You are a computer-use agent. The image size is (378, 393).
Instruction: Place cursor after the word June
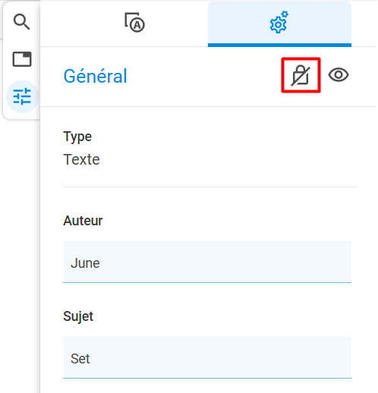pos(101,263)
